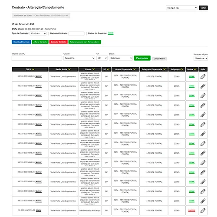This screenshot has height=217, width=217.
Task: Click the edit pencil in the first table row
Action: [x=203, y=76]
